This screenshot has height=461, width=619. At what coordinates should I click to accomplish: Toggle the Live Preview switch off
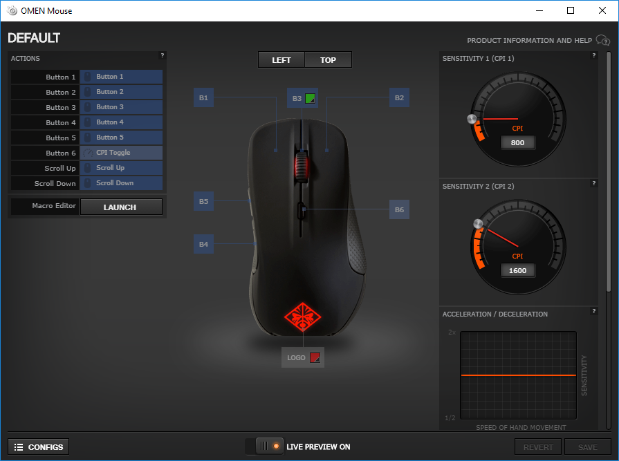pyautogui.click(x=270, y=446)
